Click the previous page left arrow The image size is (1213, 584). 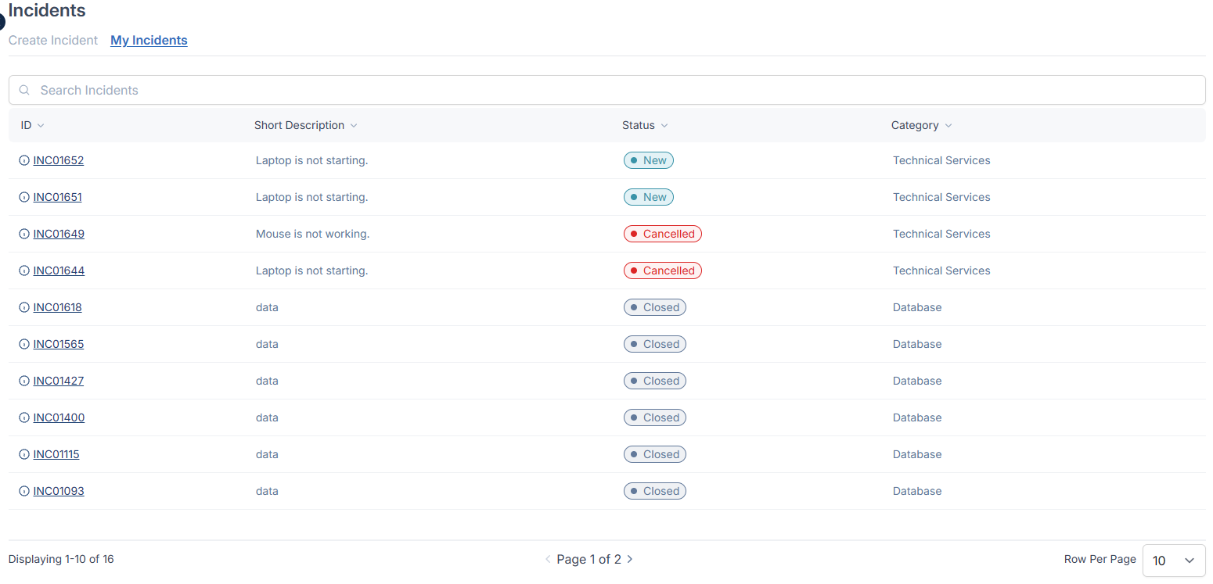(x=548, y=559)
